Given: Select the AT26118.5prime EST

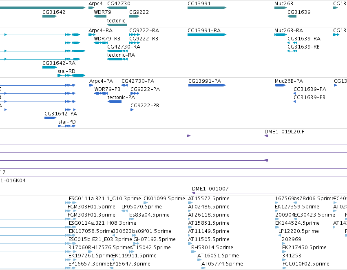Looking at the screenshot, I should 190,219.
